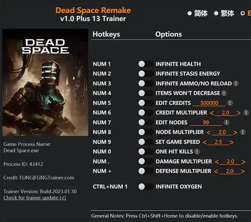Decrease Credit Multiplier with left arrow
Image resolution: width=251 pixels, height=222 pixels.
212,113
